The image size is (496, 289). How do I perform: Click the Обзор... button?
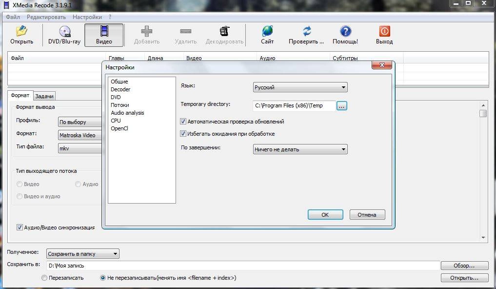[464, 266]
